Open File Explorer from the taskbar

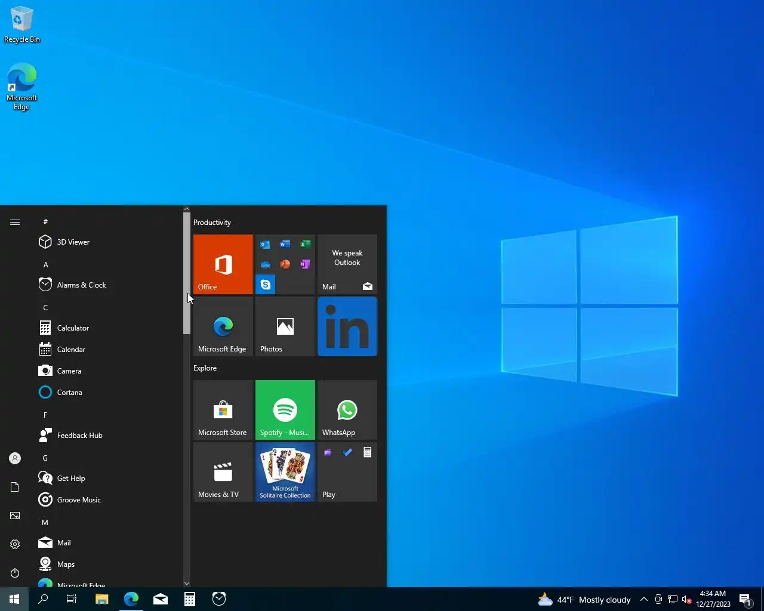pyautogui.click(x=102, y=599)
